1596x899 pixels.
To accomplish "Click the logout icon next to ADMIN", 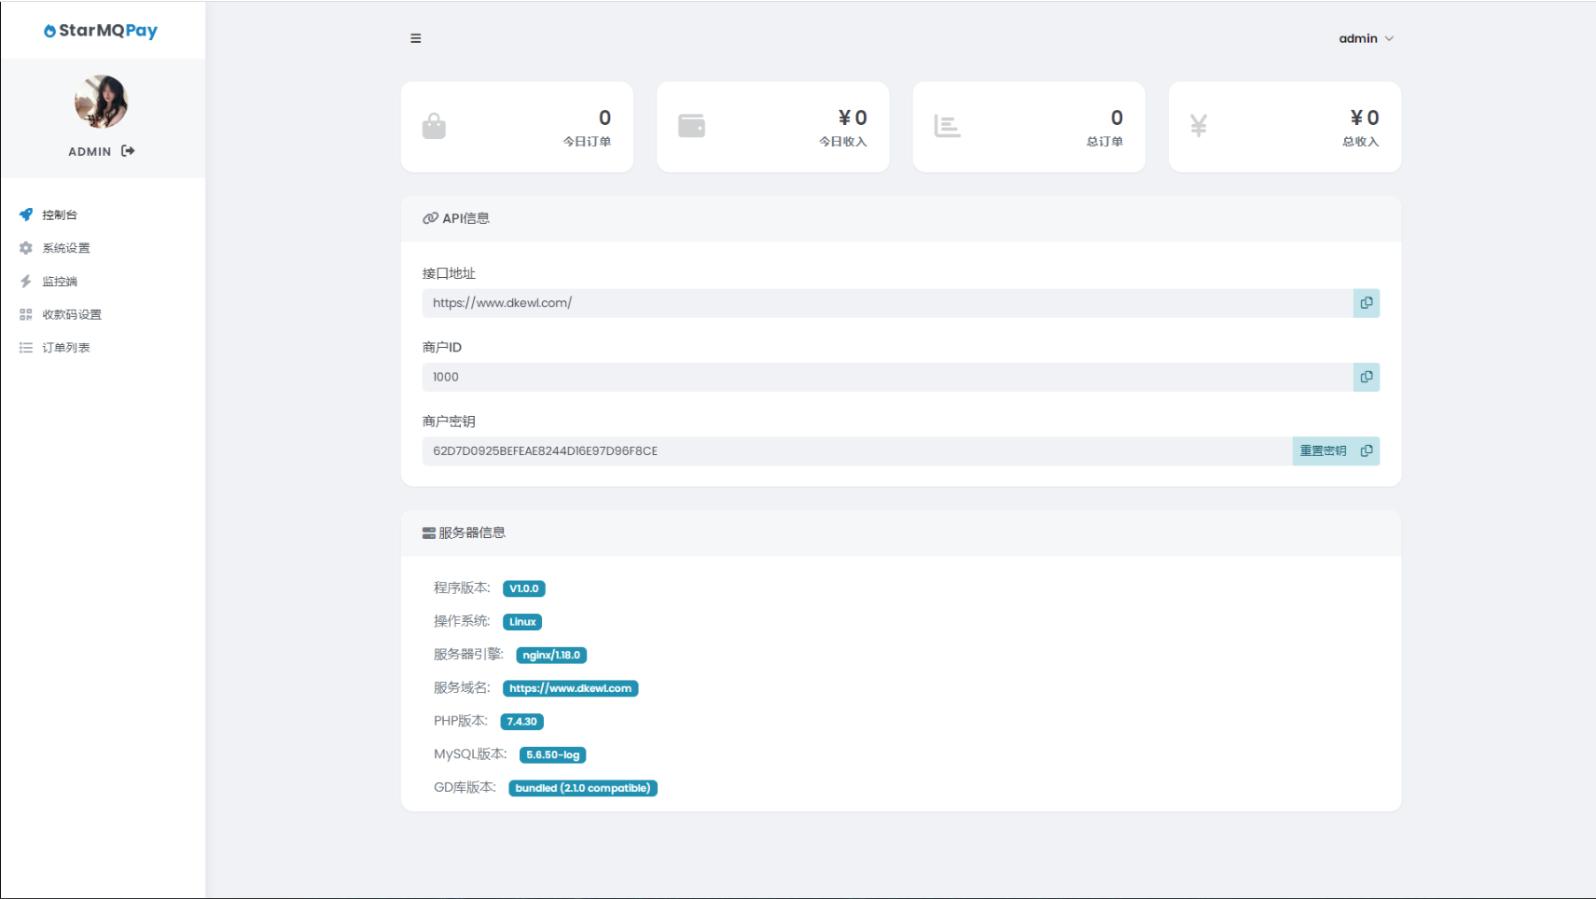I will (x=128, y=151).
